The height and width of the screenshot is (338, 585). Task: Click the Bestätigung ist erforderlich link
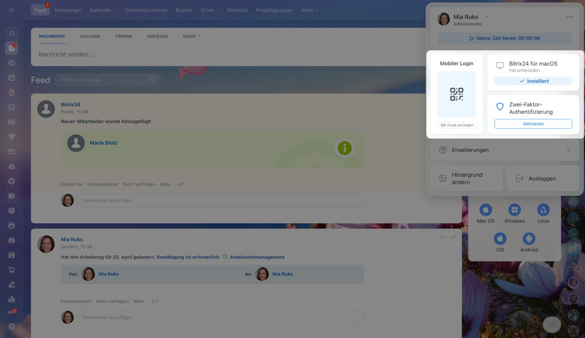[x=188, y=257]
